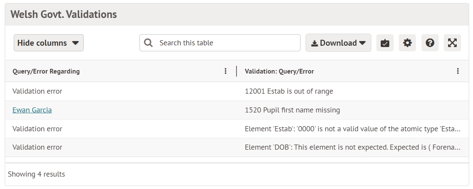The image size is (473, 189).
Task: Sort by Query/Error Regarding column header
Action: [46, 71]
